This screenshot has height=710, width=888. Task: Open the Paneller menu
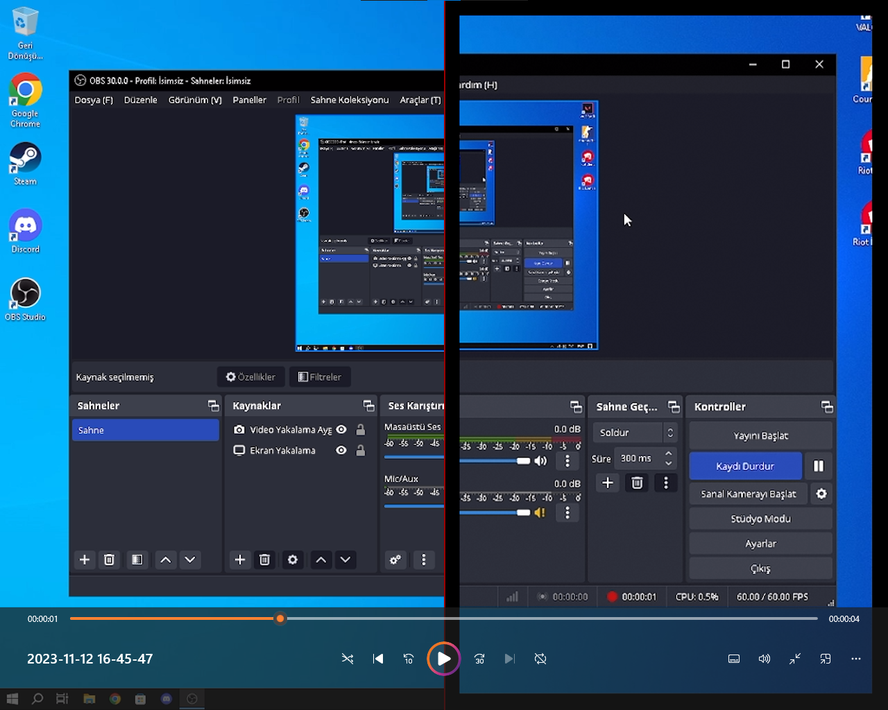tap(250, 100)
